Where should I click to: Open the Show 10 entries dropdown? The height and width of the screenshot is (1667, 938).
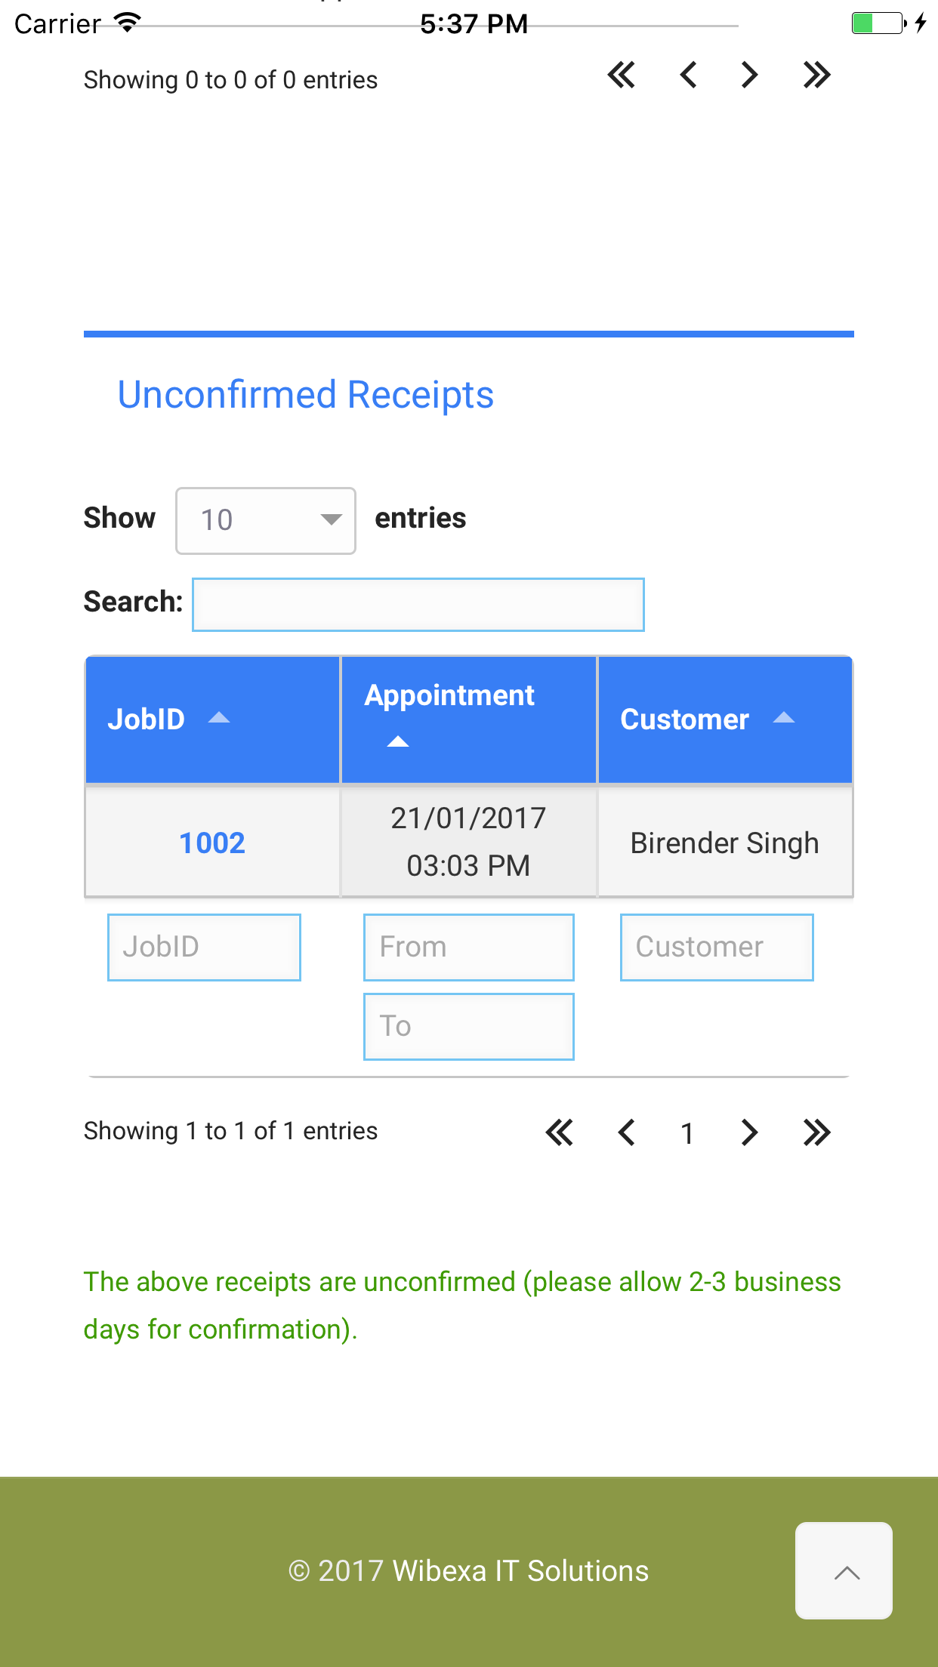(266, 520)
